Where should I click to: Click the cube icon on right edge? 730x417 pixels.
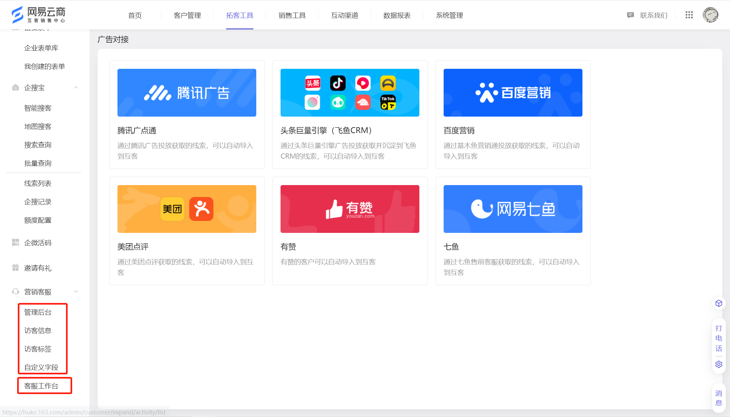pyautogui.click(x=719, y=303)
